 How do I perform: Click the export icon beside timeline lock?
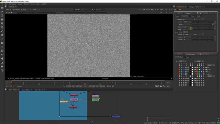point(164,86)
